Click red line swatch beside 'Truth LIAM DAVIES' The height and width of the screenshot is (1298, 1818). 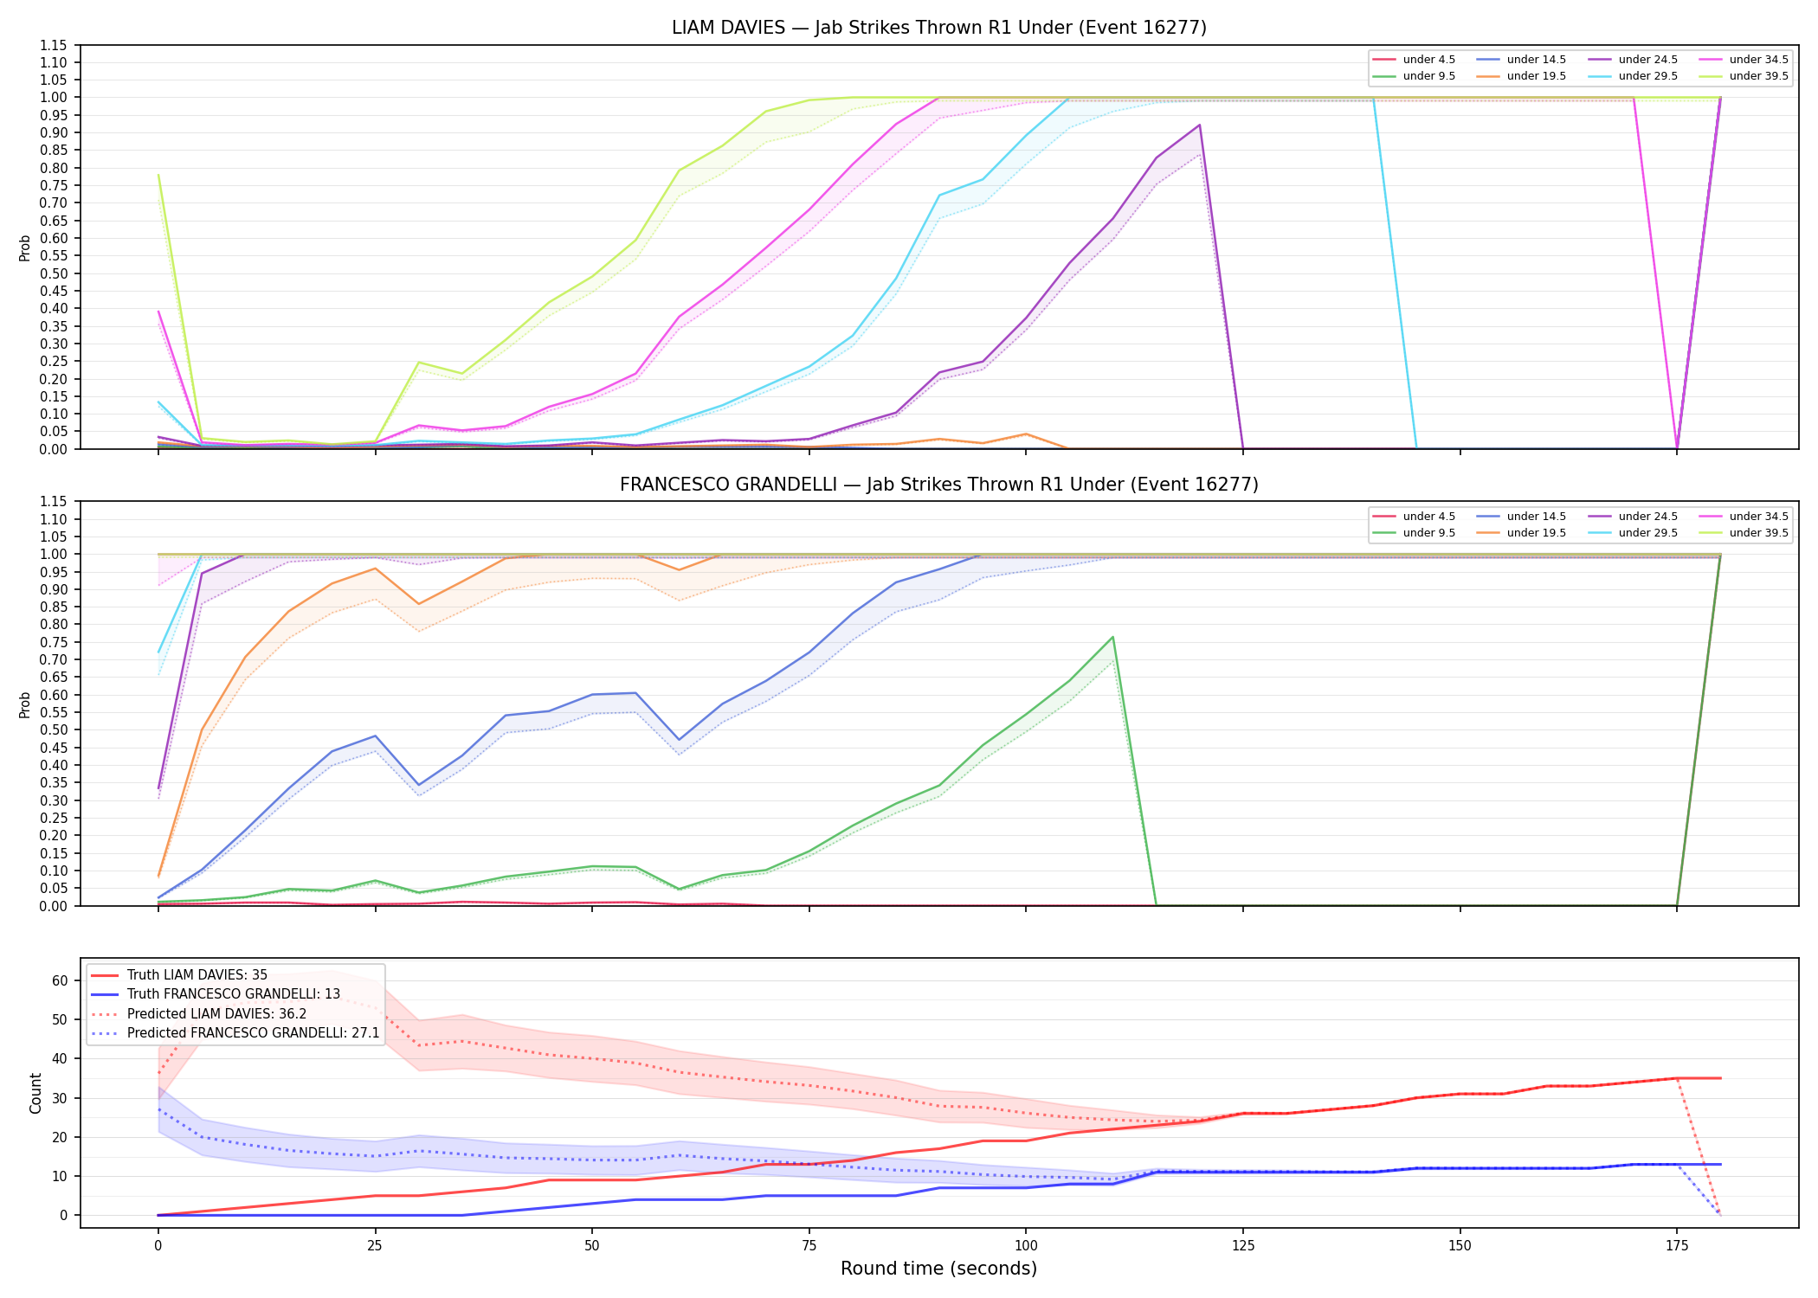point(105,975)
